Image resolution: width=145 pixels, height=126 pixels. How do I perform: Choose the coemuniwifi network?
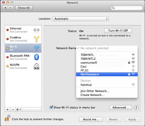[107, 63]
